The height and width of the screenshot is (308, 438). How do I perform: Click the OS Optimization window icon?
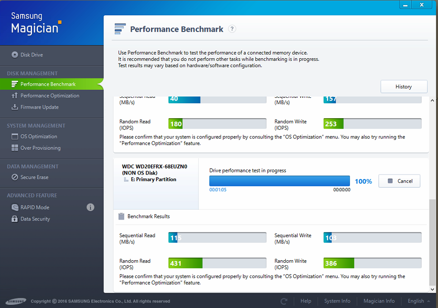tap(15, 136)
